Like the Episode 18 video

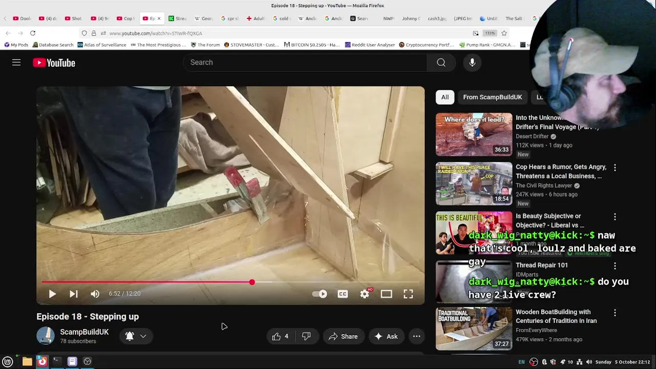point(280,336)
